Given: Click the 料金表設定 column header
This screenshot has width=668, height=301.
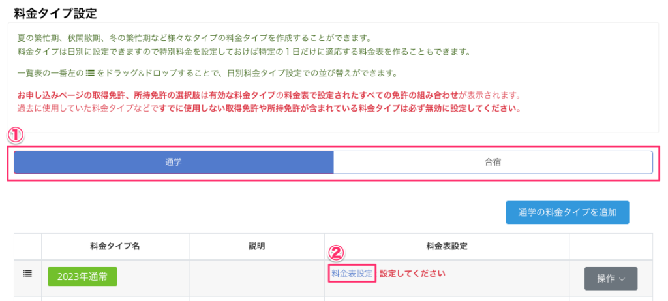Looking at the screenshot, I should 446,246.
